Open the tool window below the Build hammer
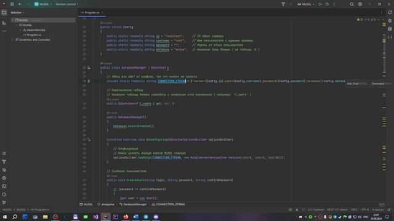 [4, 170]
